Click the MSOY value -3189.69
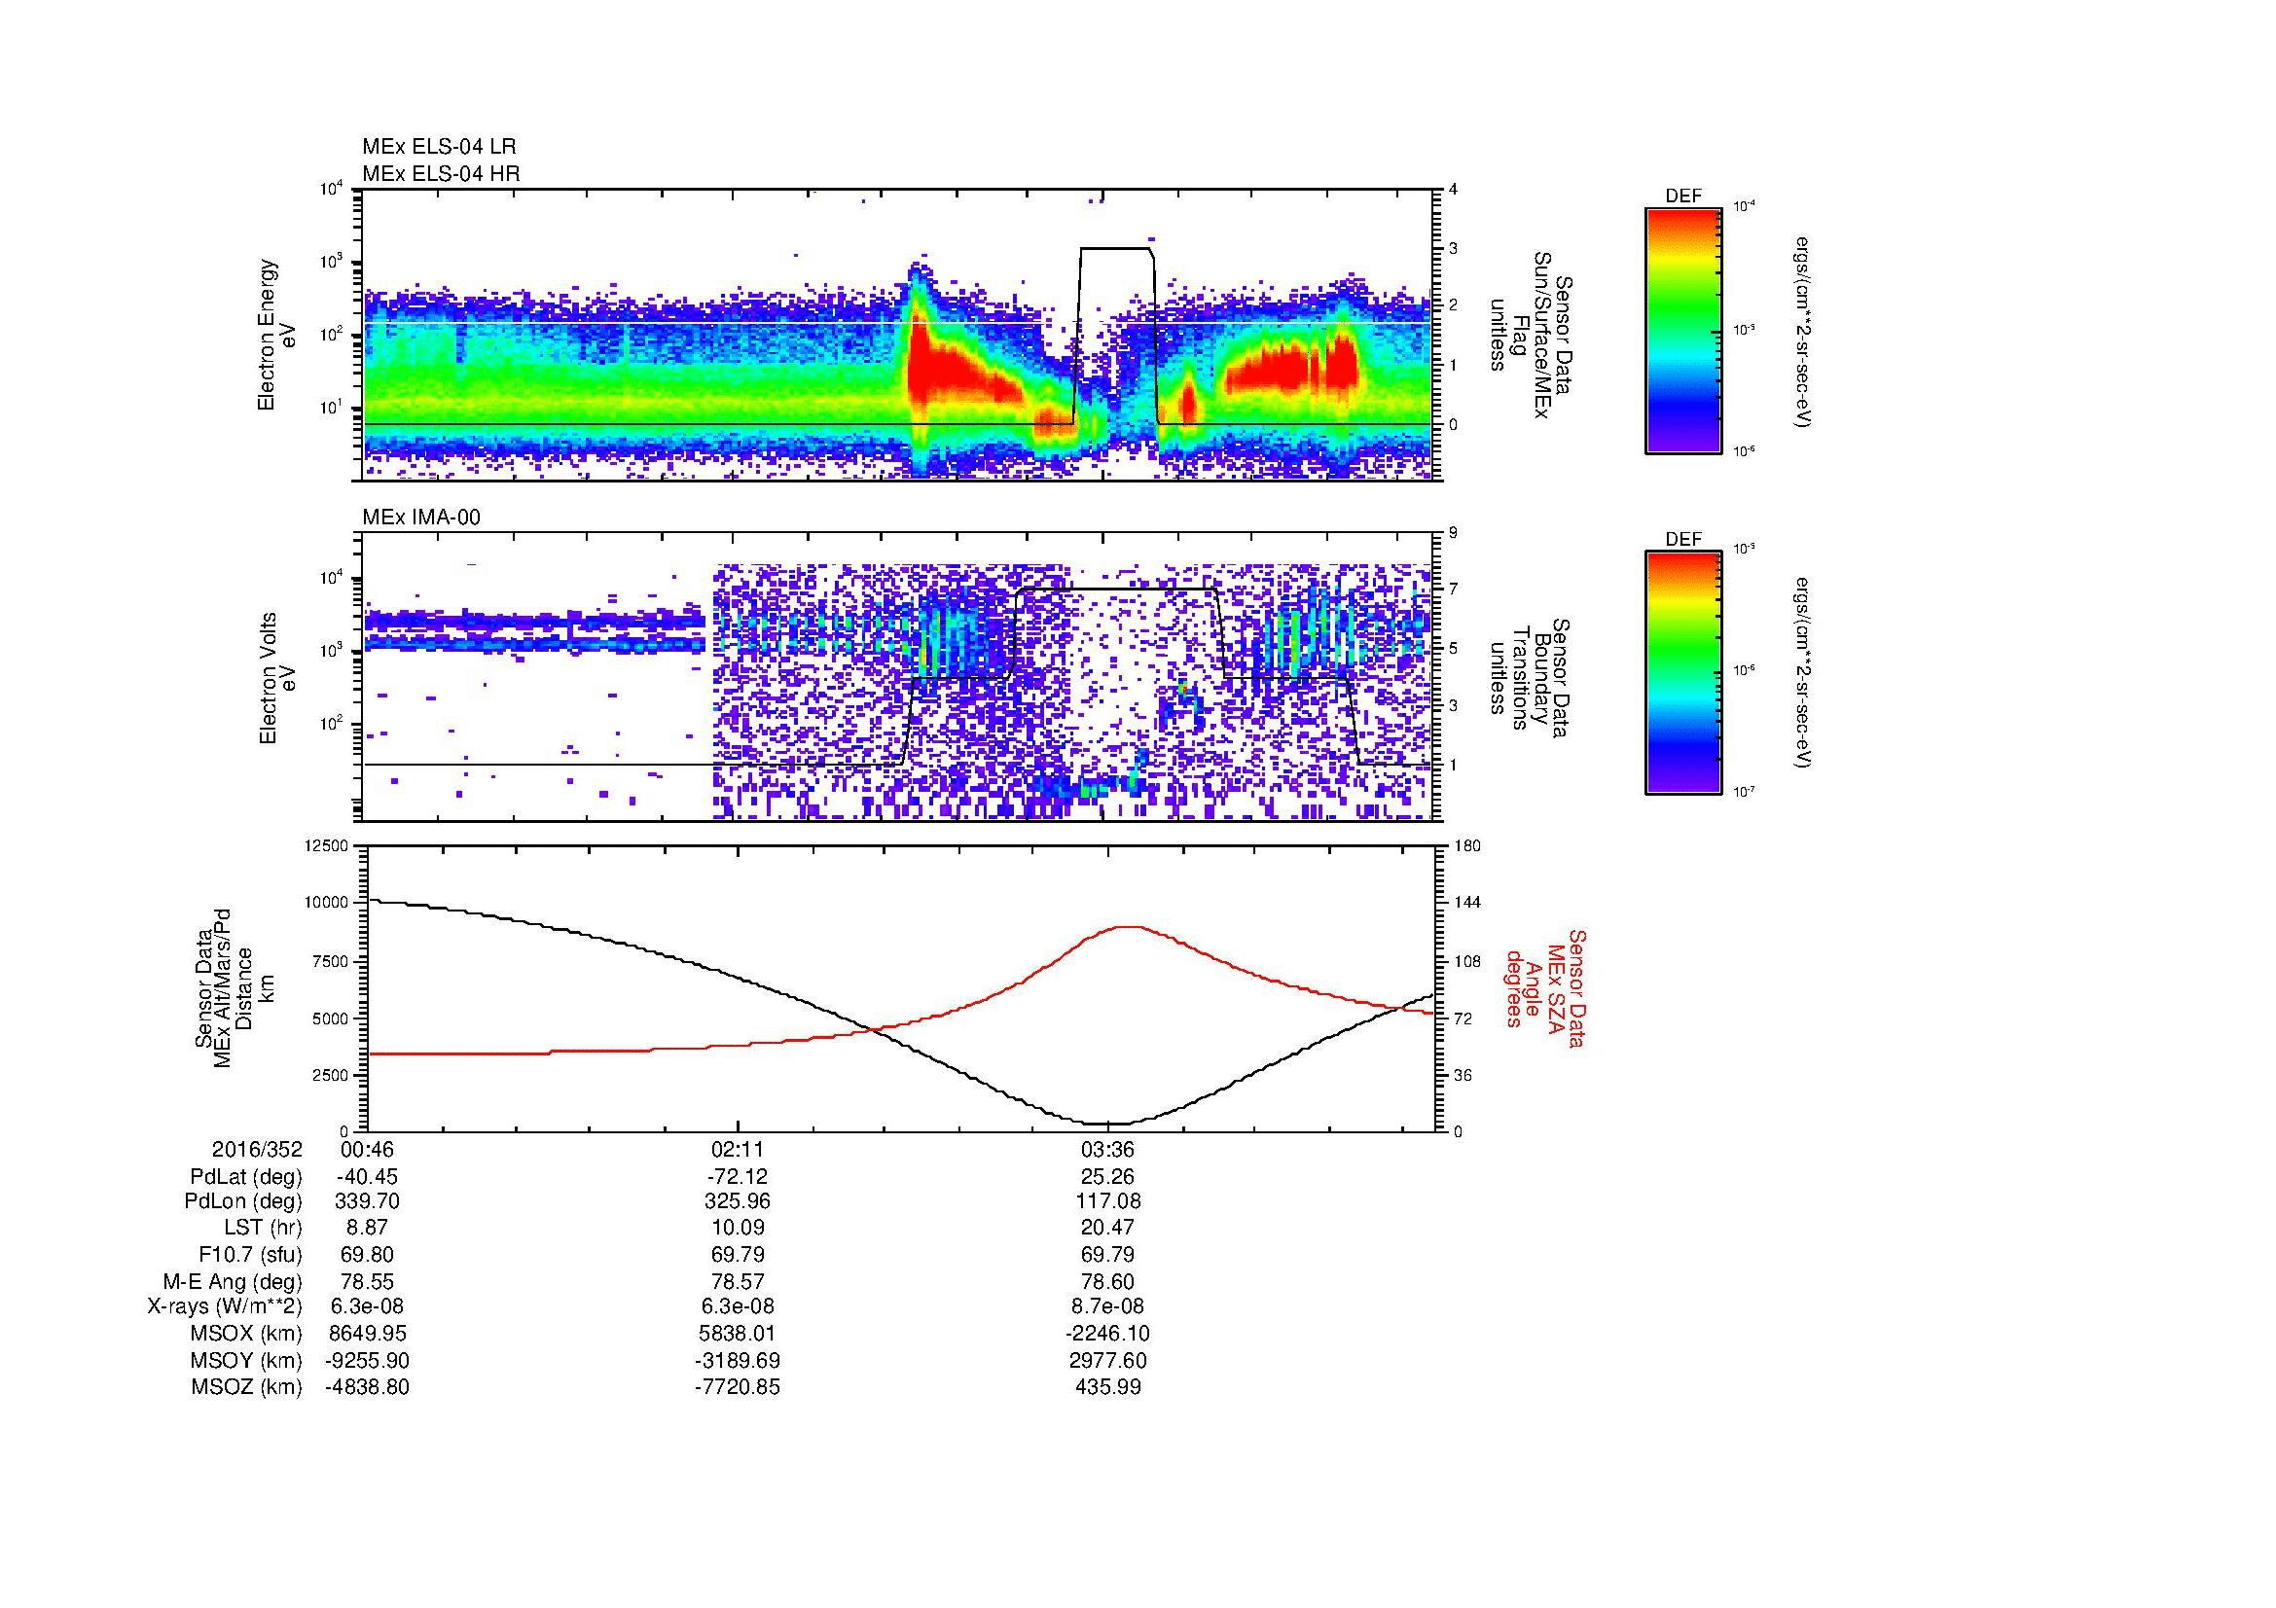 [738, 1360]
